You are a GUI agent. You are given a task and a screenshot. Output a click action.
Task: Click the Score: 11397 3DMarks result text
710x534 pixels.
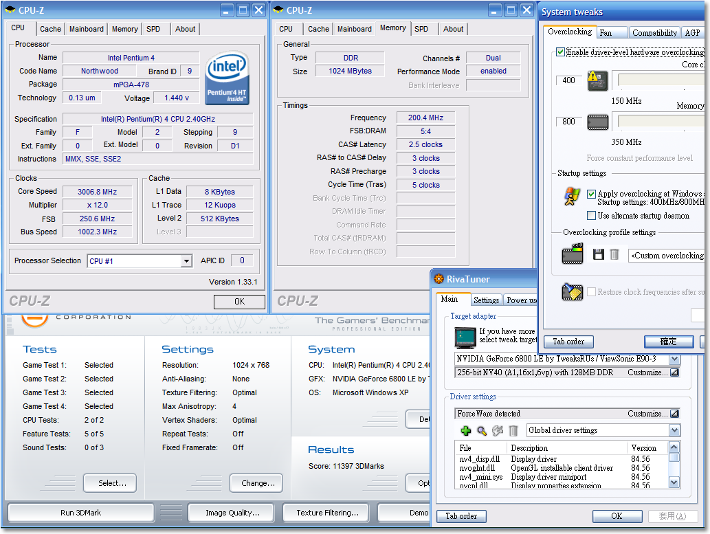coord(346,466)
